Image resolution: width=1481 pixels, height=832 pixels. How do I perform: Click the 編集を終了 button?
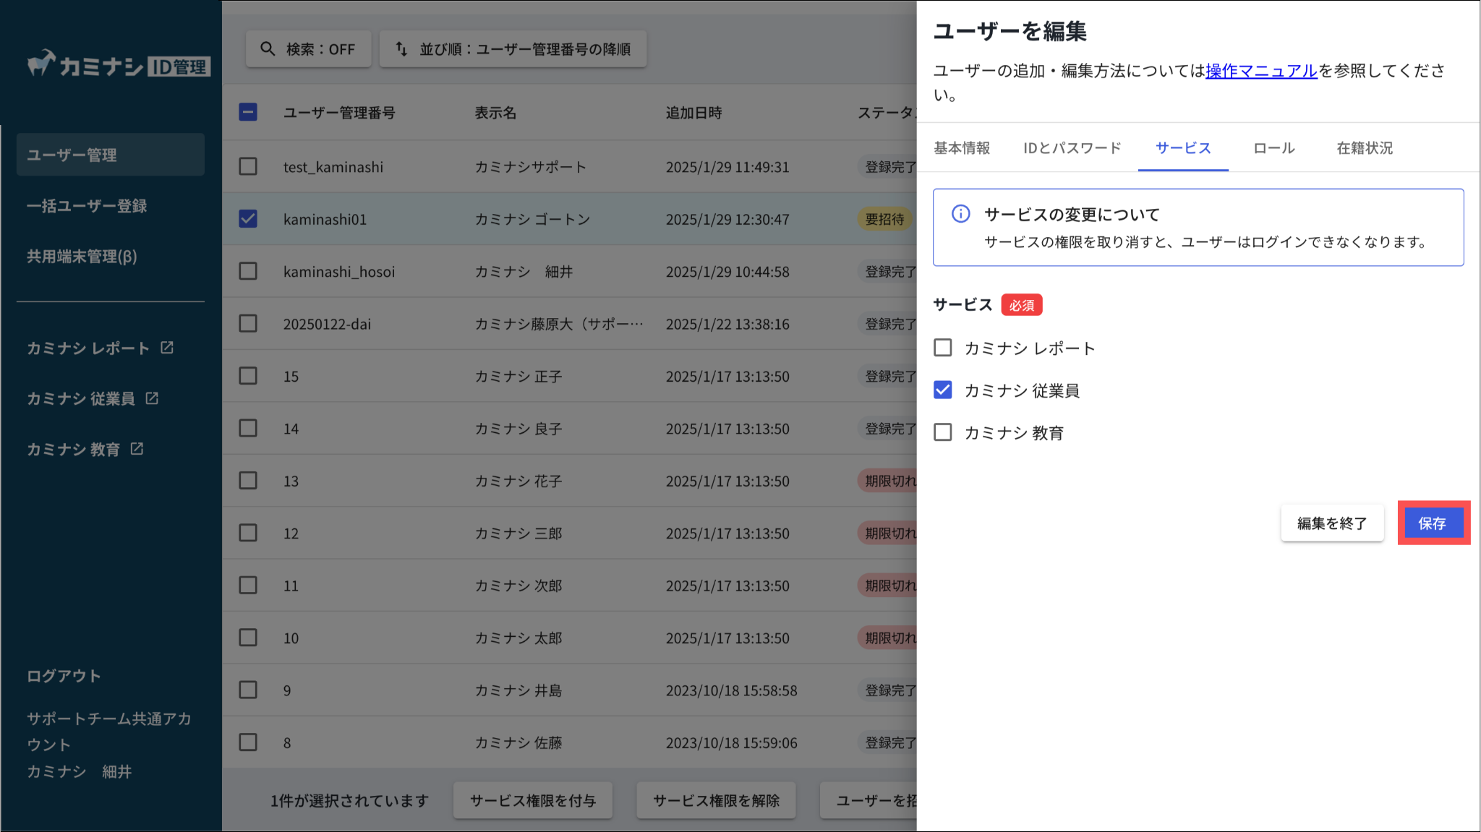tap(1332, 523)
